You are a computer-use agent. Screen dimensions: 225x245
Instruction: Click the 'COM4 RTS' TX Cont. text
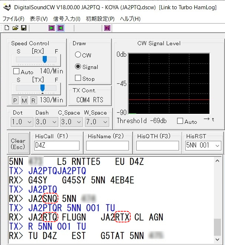[90, 100]
